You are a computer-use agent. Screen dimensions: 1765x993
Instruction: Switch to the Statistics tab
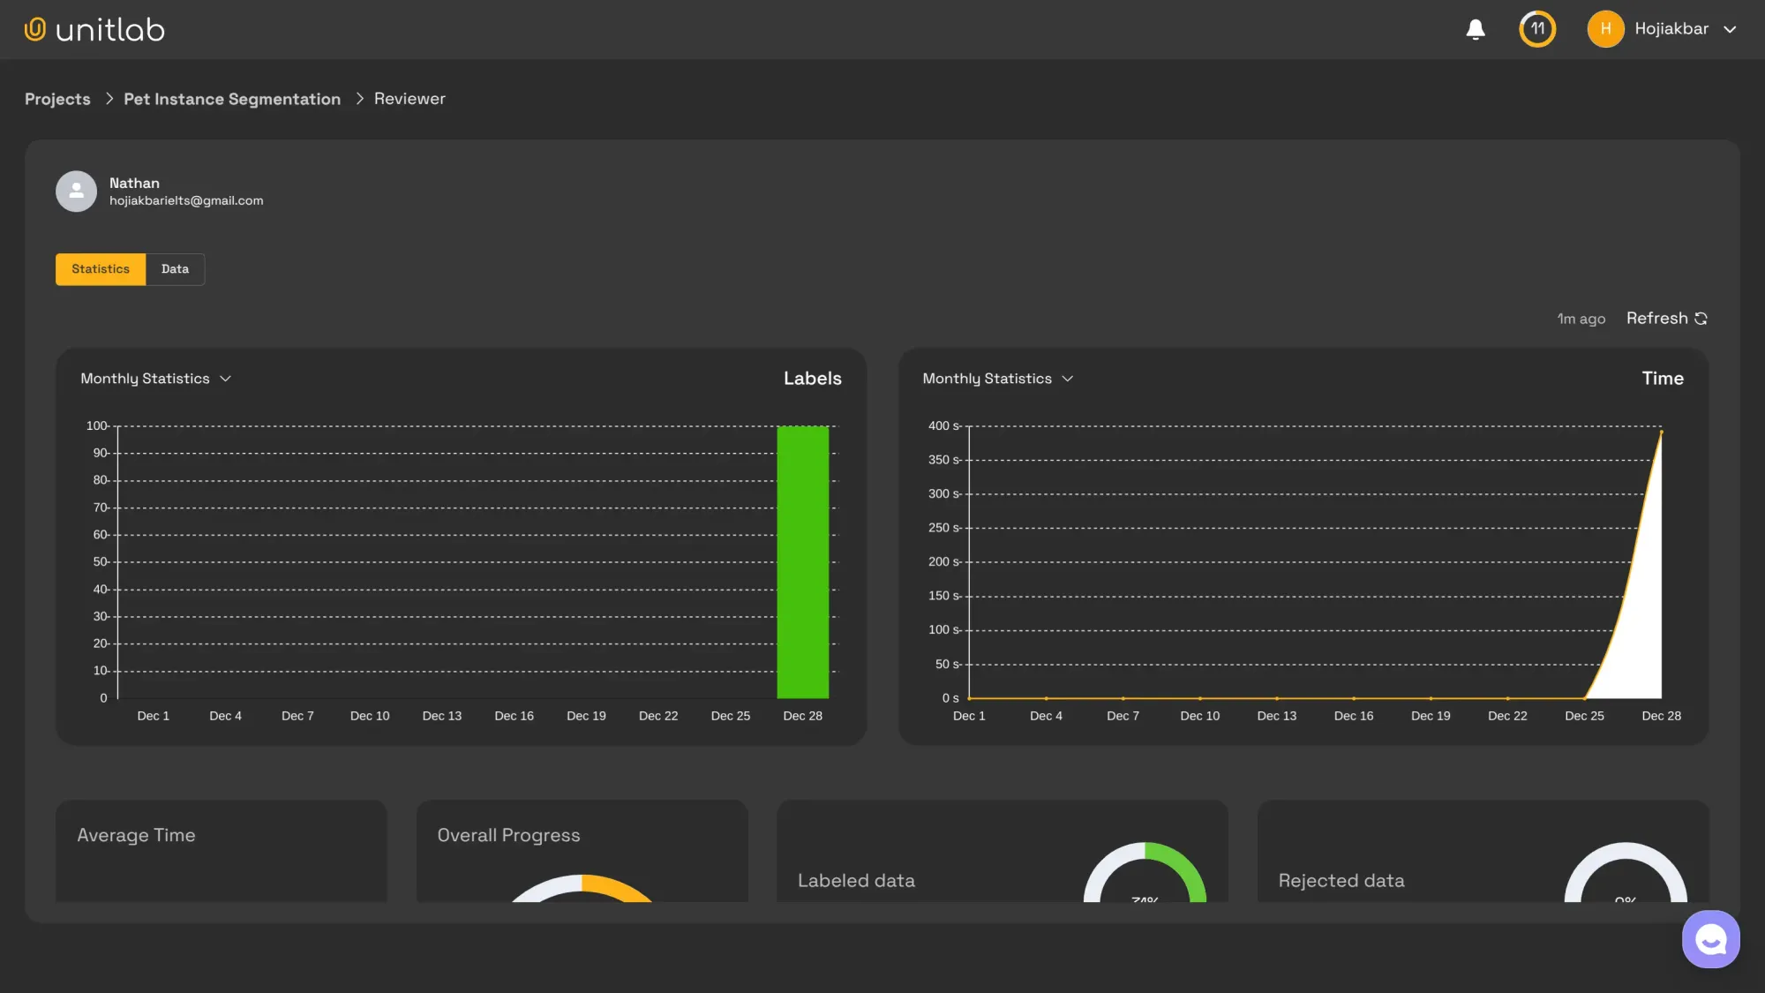(100, 269)
